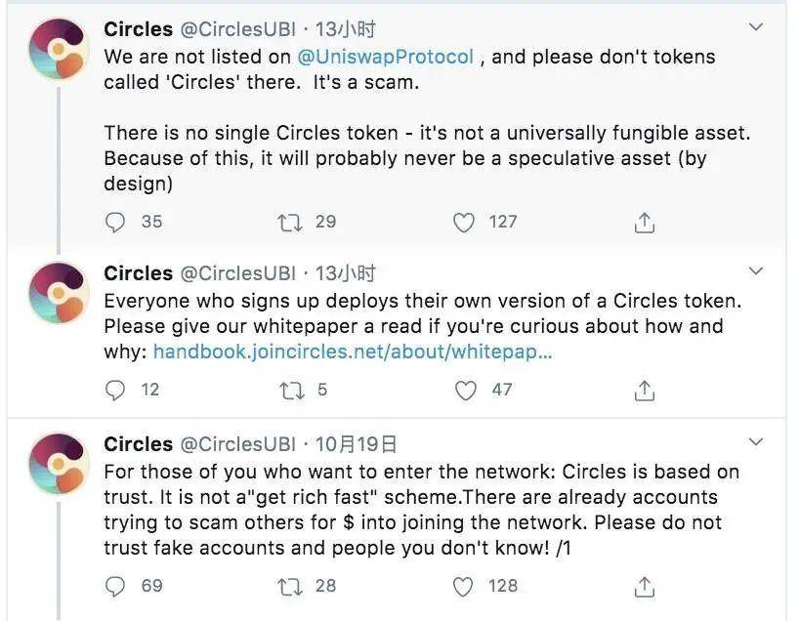Reply to the whitepaper tweet
The height and width of the screenshot is (621, 799).
pyautogui.click(x=115, y=391)
